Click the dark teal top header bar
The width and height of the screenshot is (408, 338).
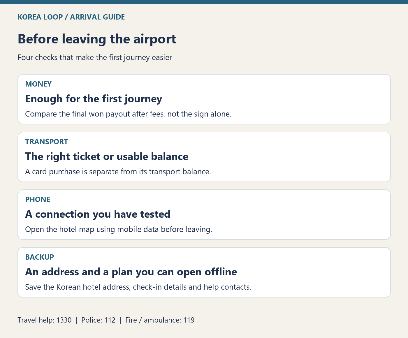tap(204, 2)
